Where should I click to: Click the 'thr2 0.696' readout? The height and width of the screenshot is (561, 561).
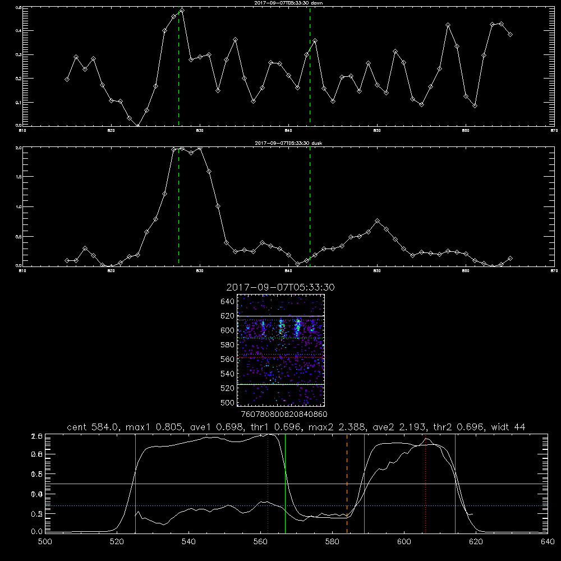click(x=459, y=427)
